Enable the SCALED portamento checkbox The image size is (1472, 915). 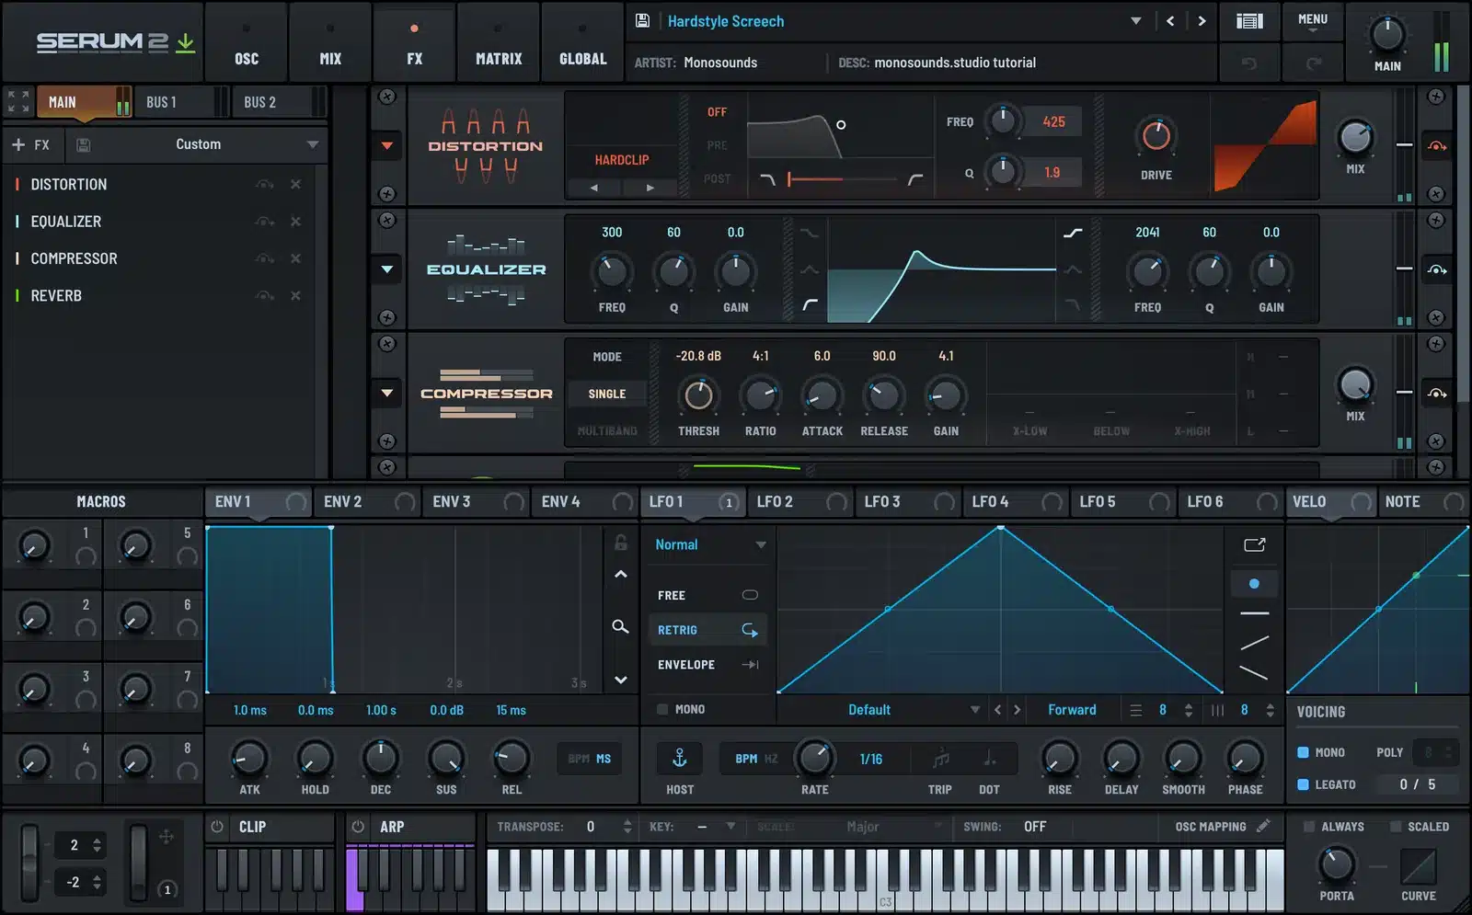[x=1396, y=827]
